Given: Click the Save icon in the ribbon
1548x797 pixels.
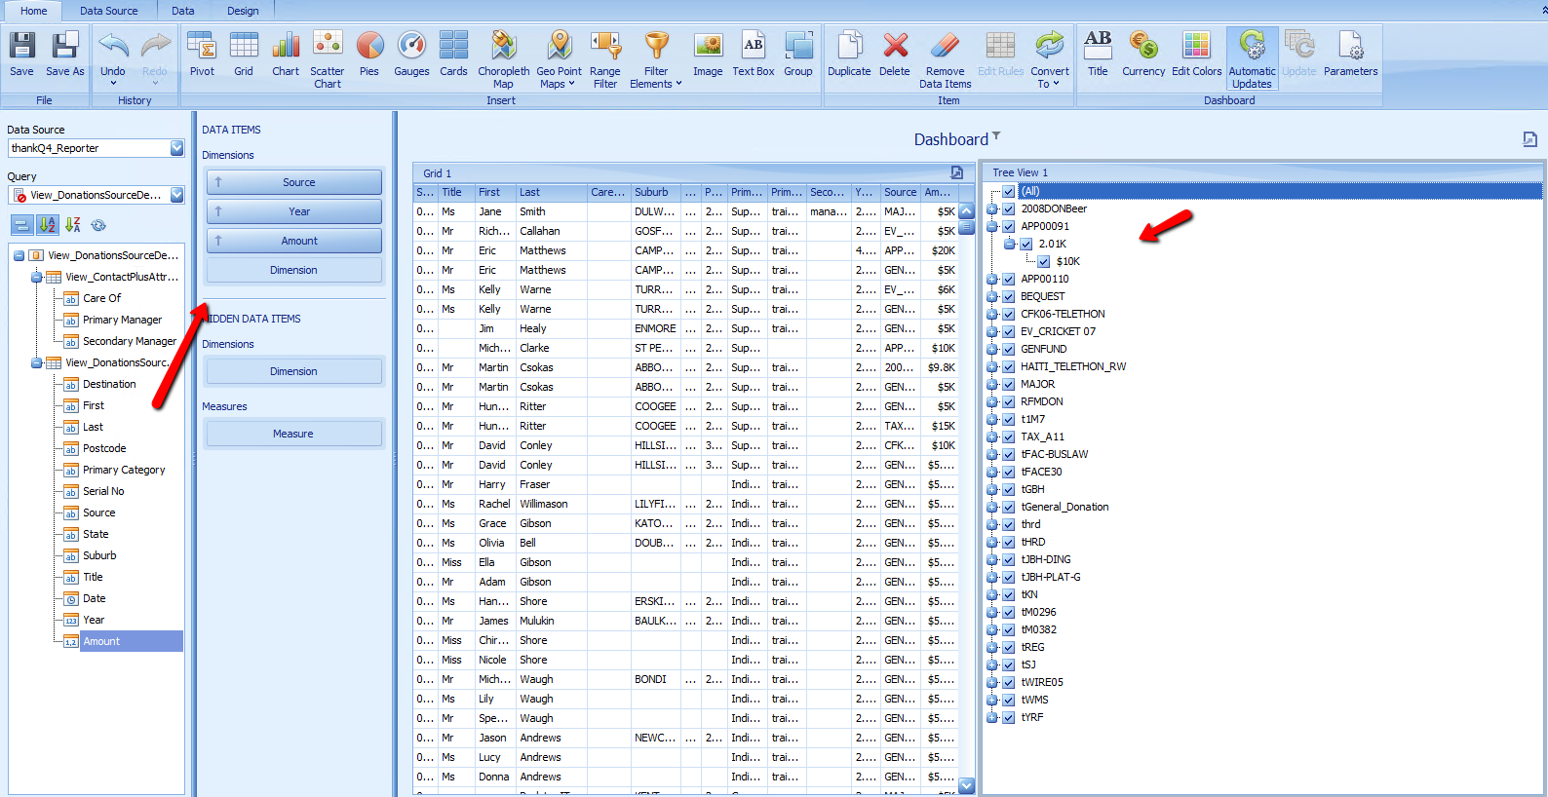Looking at the screenshot, I should click(x=21, y=55).
